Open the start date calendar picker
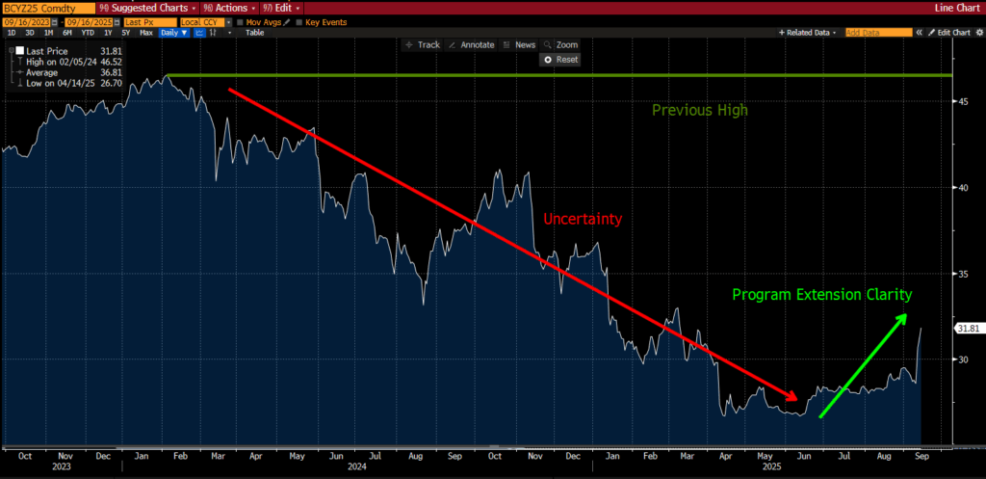Screen dimensions: 986x479 pyautogui.click(x=54, y=20)
